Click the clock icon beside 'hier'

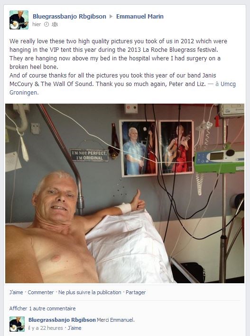46,24
